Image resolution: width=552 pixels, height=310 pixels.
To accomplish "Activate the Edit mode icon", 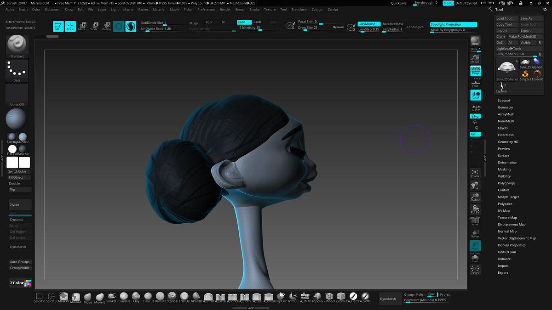I will point(58,27).
